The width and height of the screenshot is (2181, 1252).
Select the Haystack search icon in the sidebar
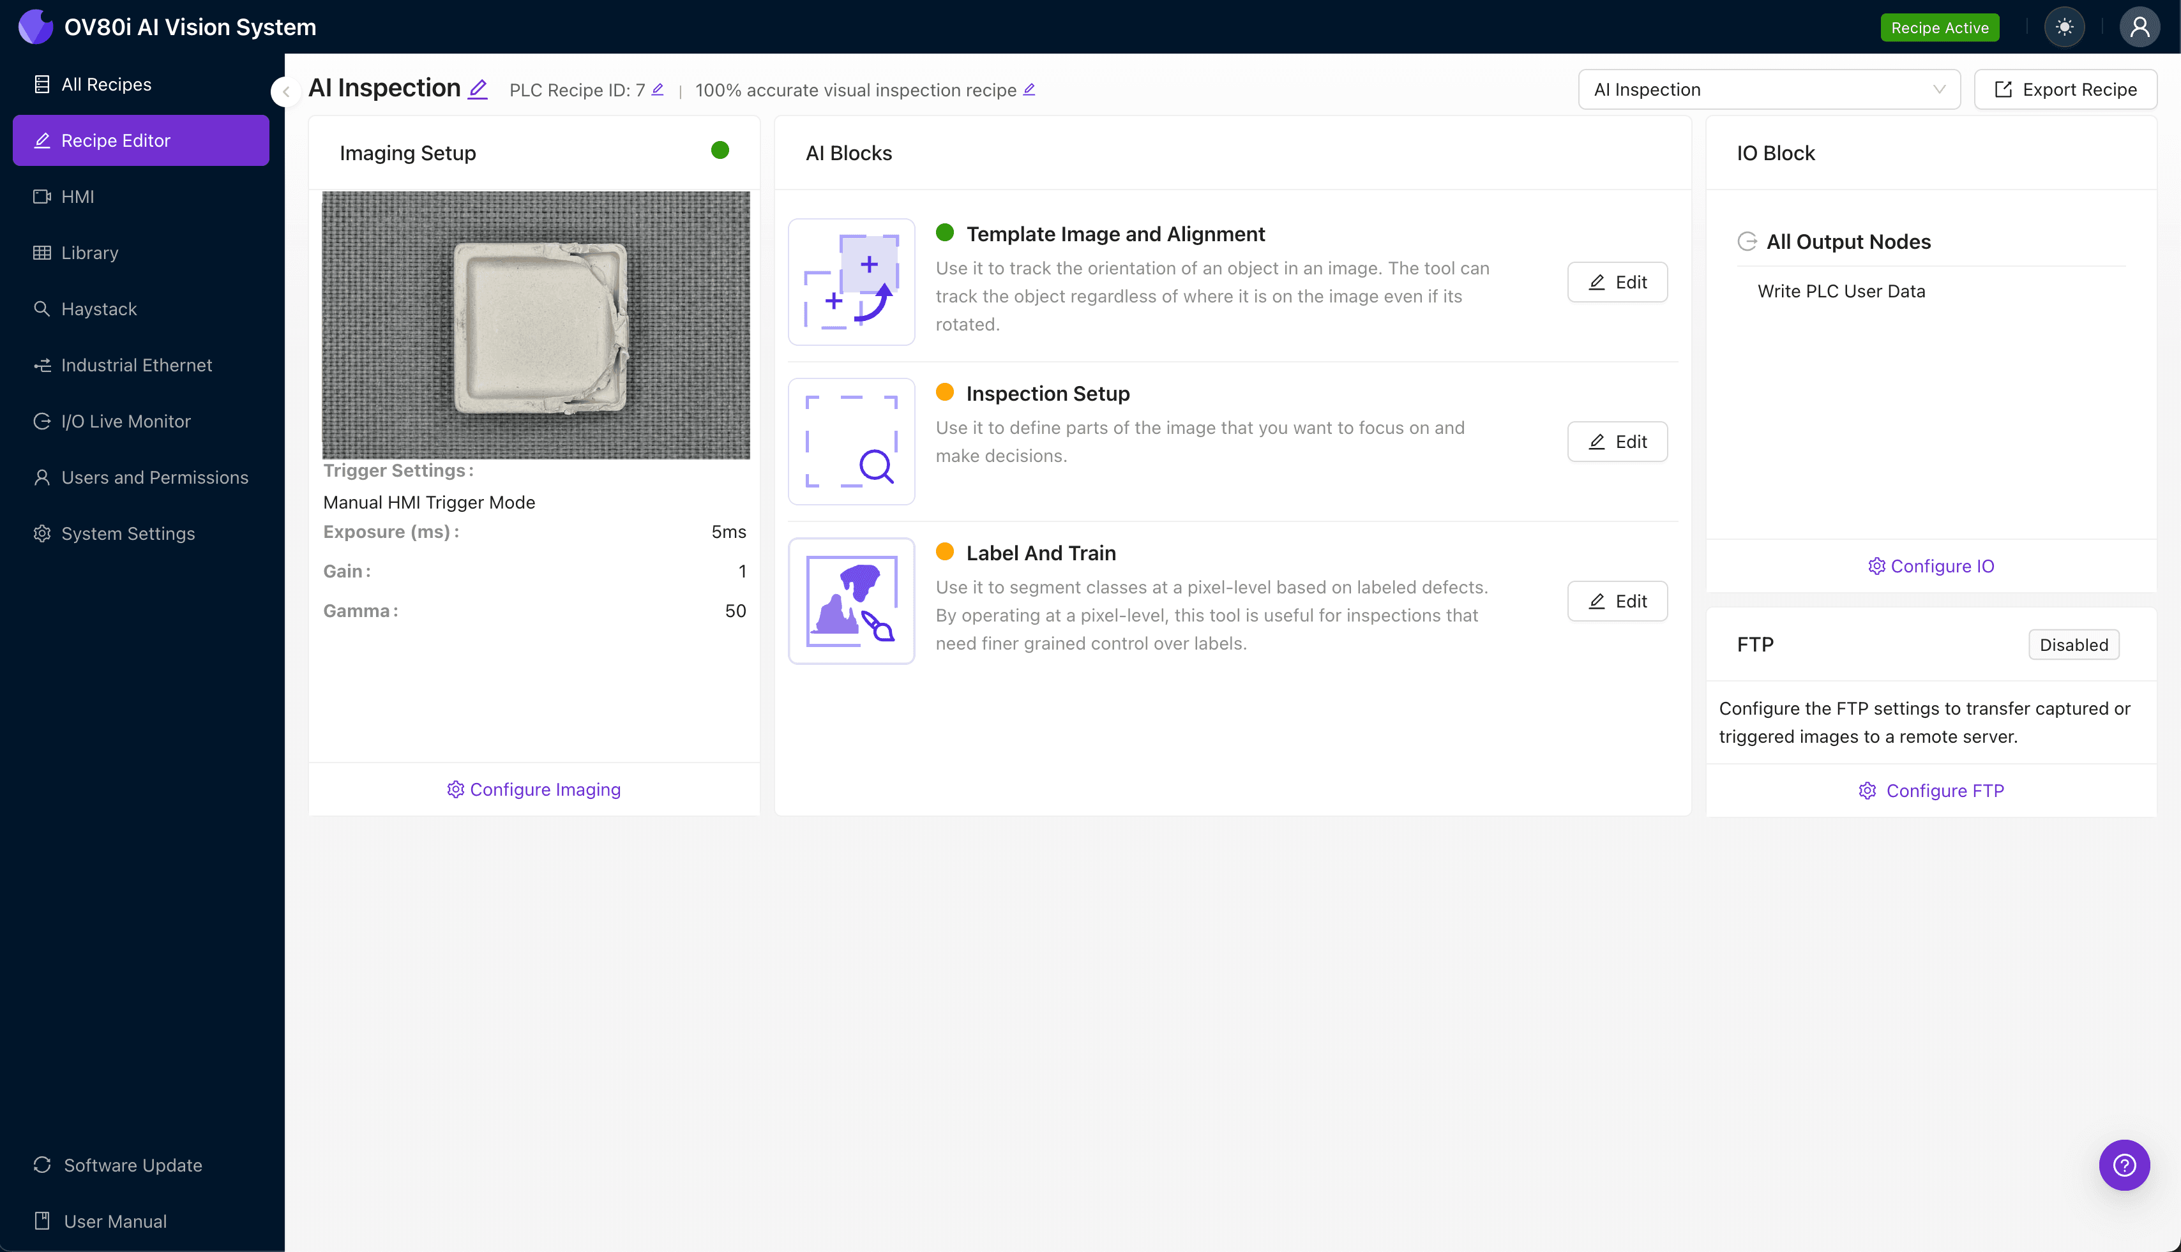(42, 309)
